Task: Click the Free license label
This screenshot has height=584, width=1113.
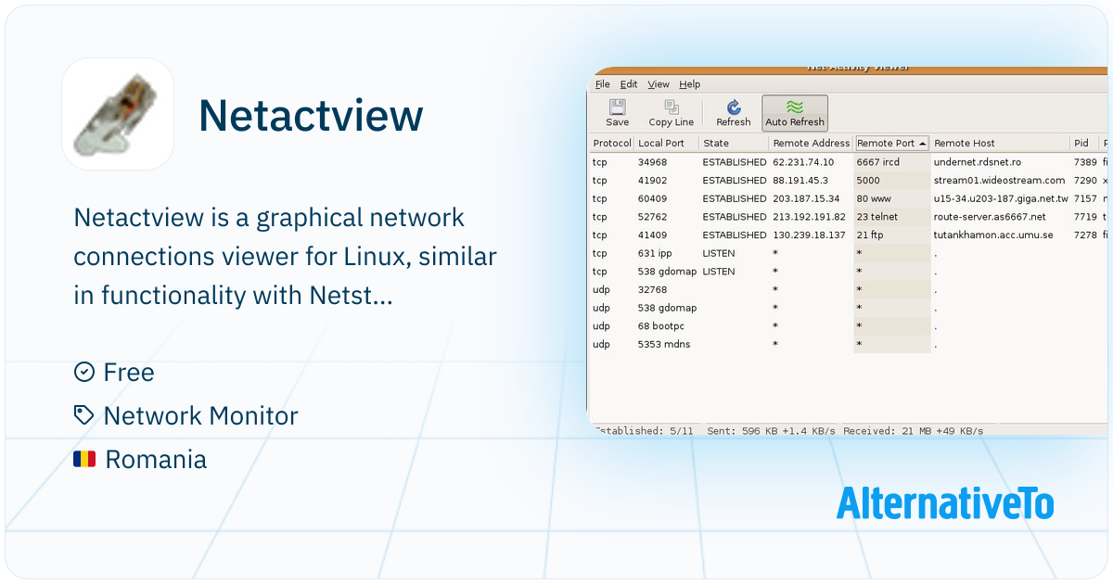Action: click(129, 373)
